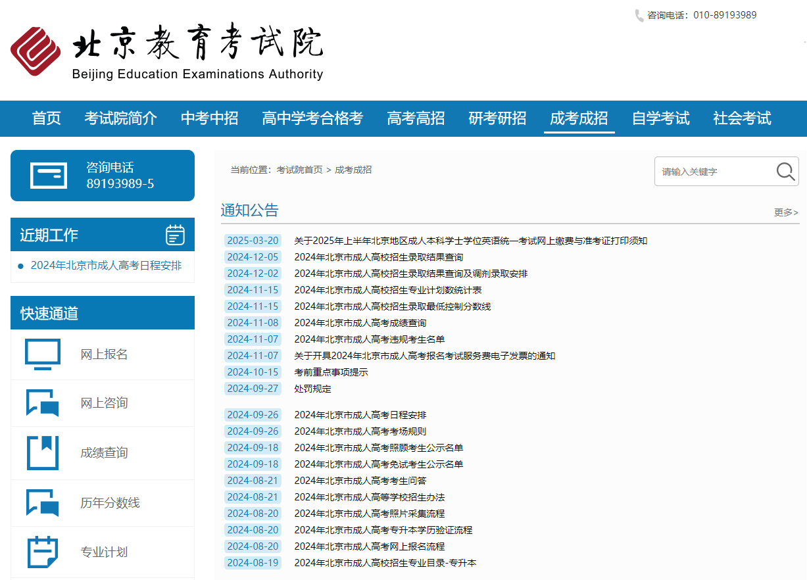Open 招生专业目录-专升本 notice
The height and width of the screenshot is (580, 807).
385,563
